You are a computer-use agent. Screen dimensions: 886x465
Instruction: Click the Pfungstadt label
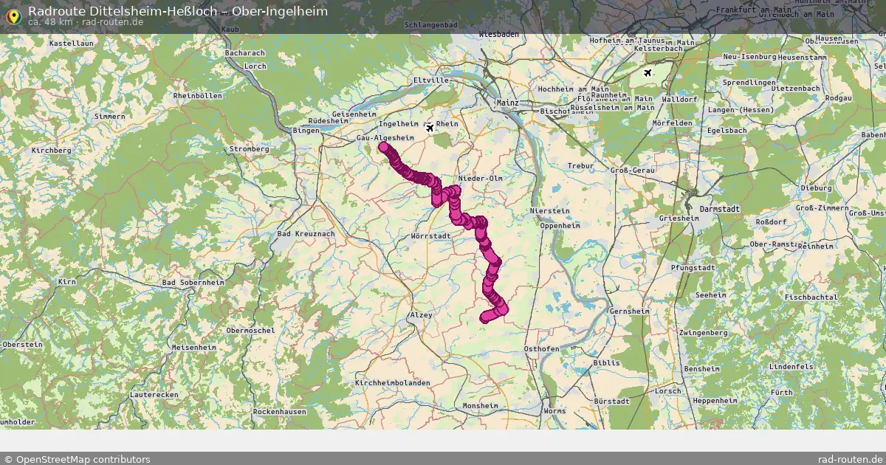693,267
